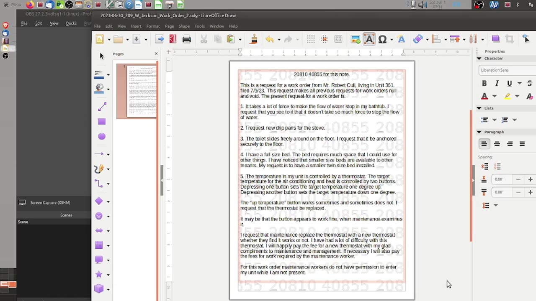
Task: Open the Format menu in Draw
Action: (153, 26)
